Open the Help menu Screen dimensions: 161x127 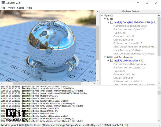pyautogui.click(x=29, y=8)
